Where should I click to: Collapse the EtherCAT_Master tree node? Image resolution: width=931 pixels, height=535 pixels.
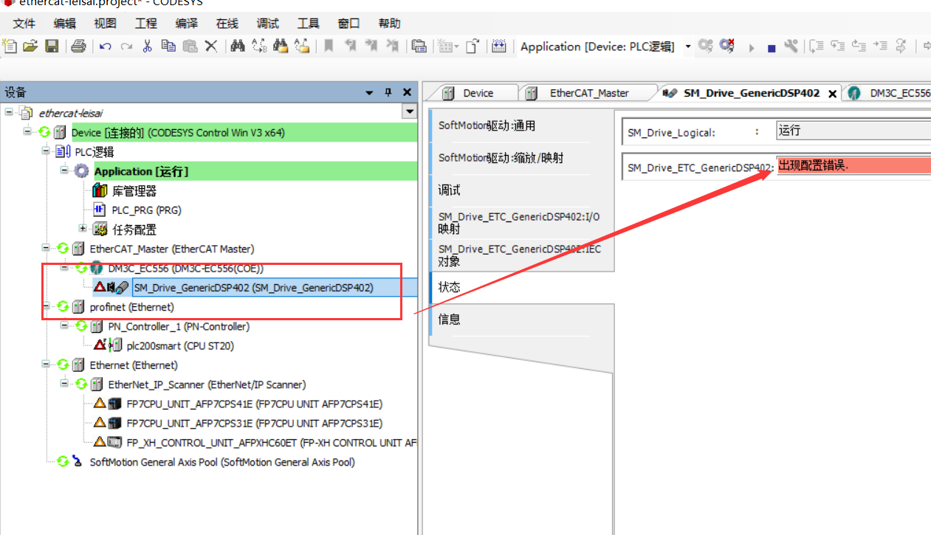46,249
